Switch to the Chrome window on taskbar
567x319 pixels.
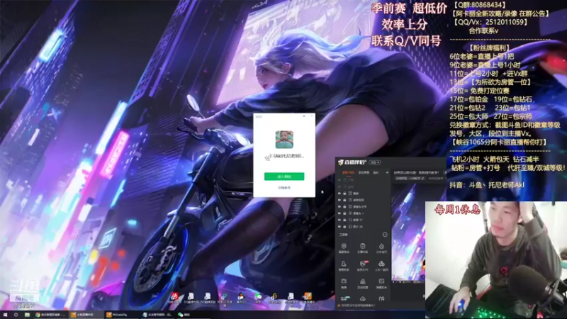click(x=51, y=315)
